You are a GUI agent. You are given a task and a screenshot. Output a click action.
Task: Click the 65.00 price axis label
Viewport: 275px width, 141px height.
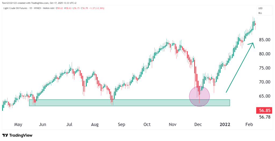point(264,96)
